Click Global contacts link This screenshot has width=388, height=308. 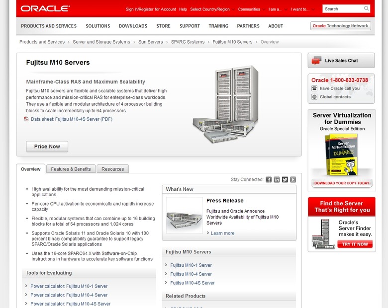(x=335, y=97)
